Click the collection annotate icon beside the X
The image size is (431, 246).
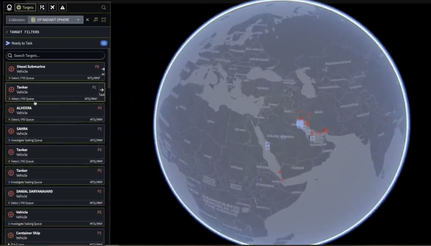96,20
